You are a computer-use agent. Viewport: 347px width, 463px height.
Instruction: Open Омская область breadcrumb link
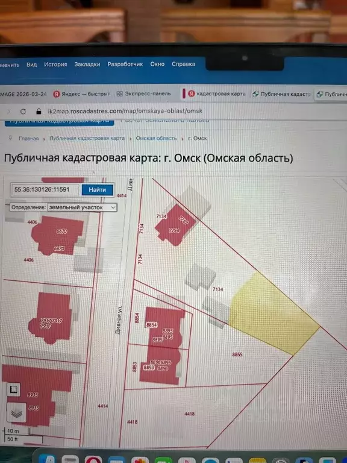tap(156, 138)
